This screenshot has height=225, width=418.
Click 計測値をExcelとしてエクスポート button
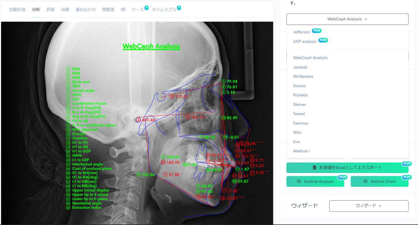click(347, 168)
